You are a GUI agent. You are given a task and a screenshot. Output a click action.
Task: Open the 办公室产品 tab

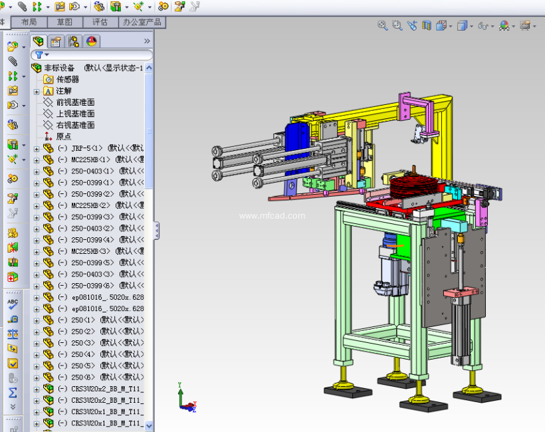pyautogui.click(x=142, y=22)
